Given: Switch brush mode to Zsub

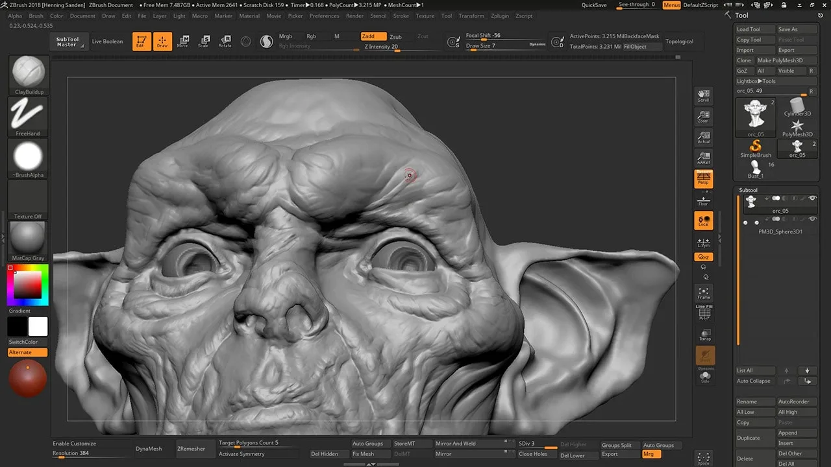Looking at the screenshot, I should pyautogui.click(x=395, y=37).
